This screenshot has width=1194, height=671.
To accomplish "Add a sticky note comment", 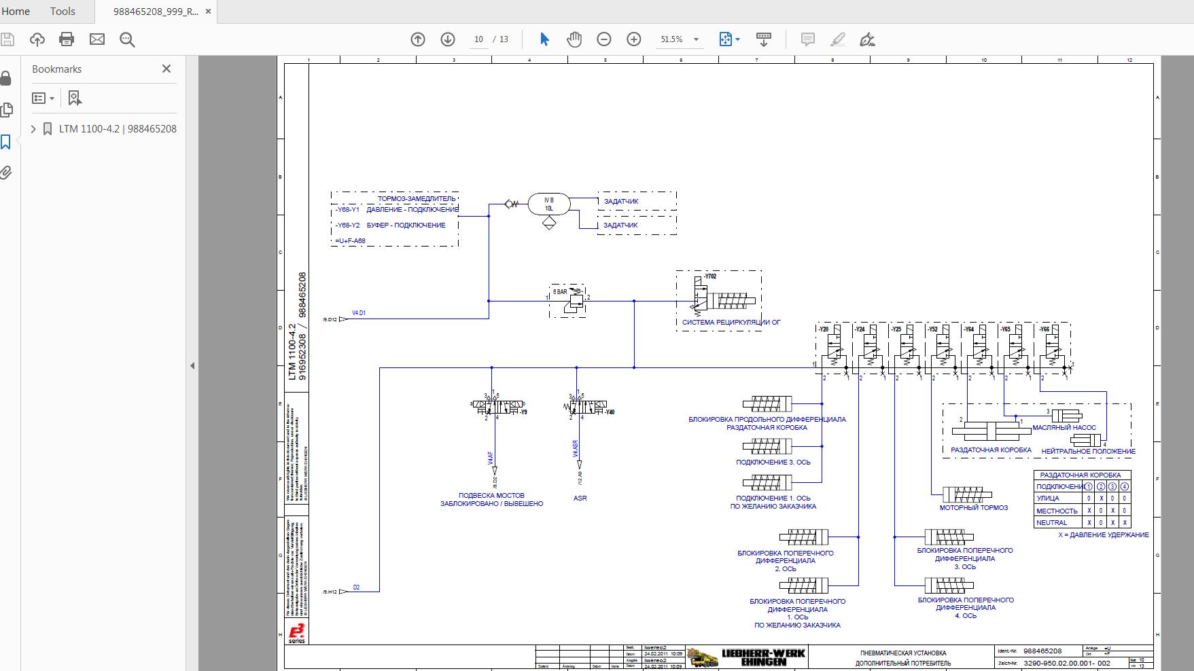I will pos(808,39).
